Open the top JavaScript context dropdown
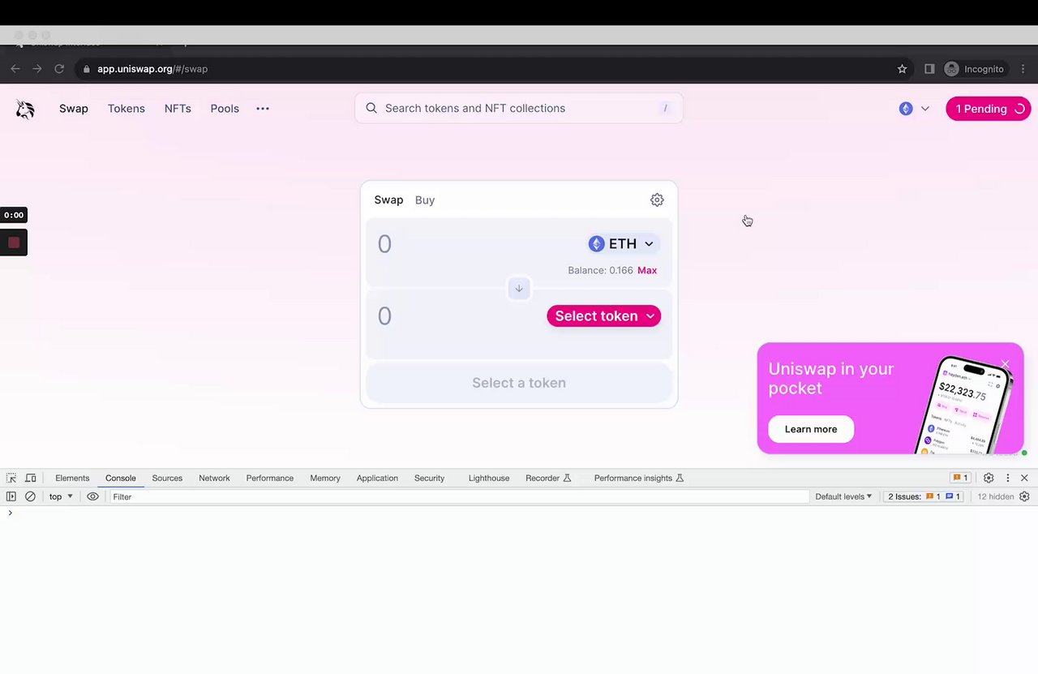The width and height of the screenshot is (1038, 674). tap(61, 496)
